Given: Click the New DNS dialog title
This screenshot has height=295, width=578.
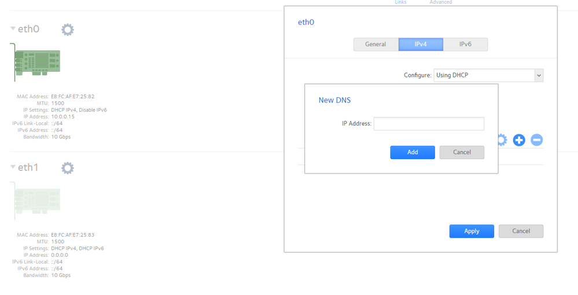Looking at the screenshot, I should (335, 100).
